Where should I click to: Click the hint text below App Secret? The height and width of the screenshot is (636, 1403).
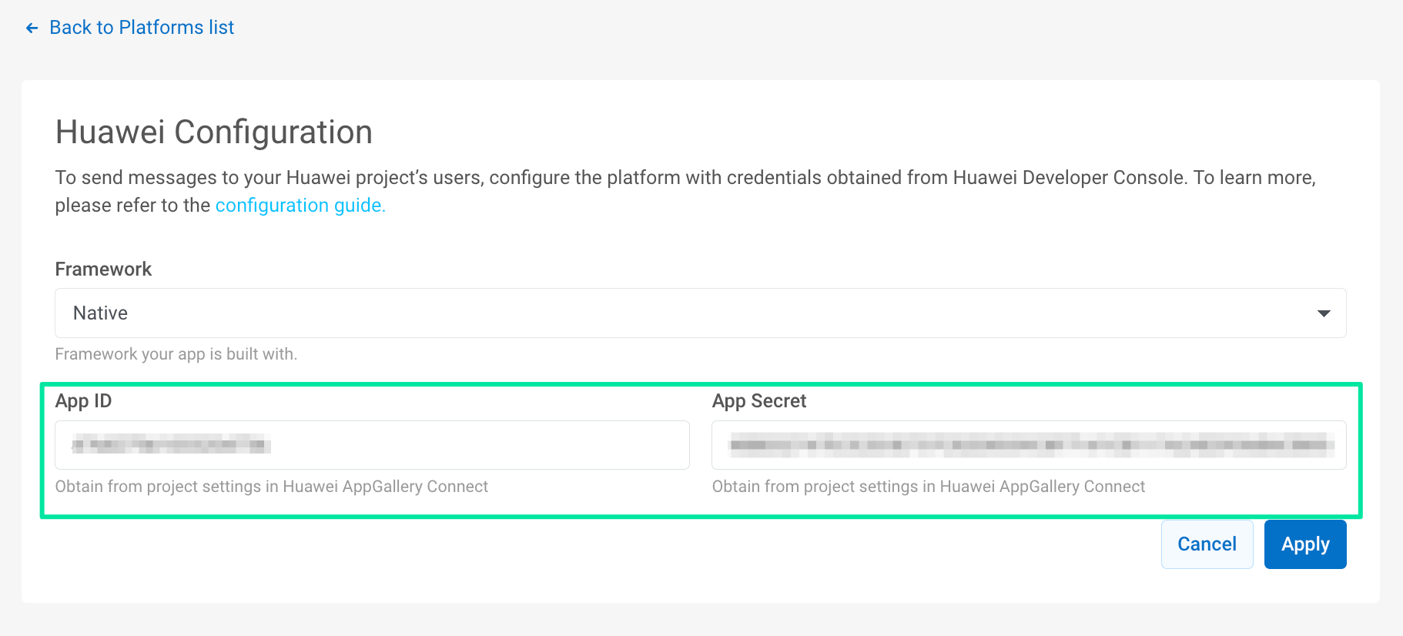(928, 487)
